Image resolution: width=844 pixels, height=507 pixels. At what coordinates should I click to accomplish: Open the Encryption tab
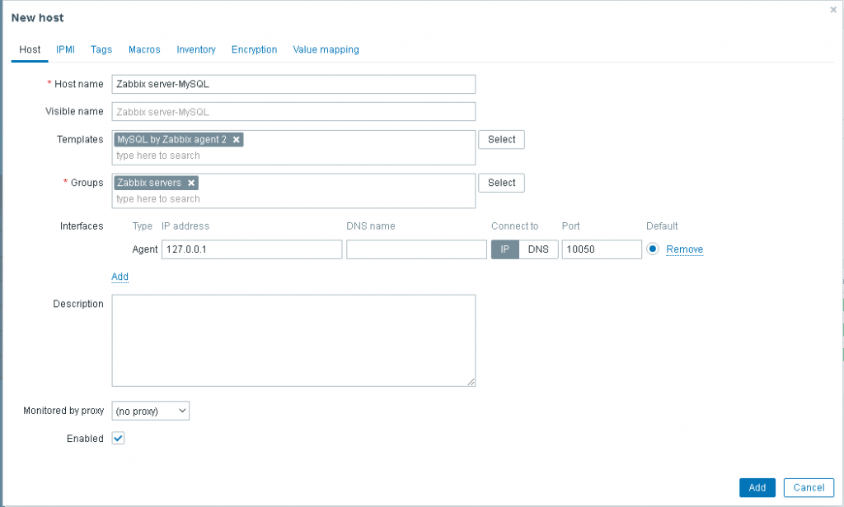click(254, 49)
